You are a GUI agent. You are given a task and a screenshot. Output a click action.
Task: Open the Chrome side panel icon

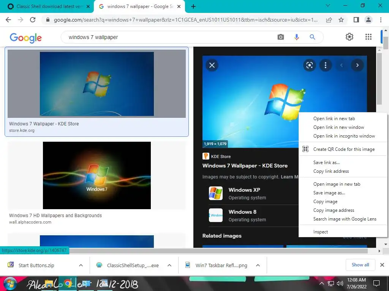pyautogui.click(x=356, y=20)
